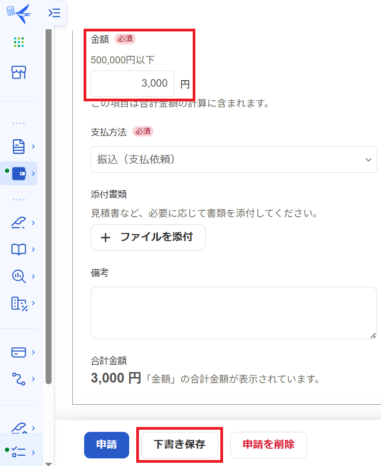Click the 添付書類 section label
The width and height of the screenshot is (381, 466).
[109, 195]
